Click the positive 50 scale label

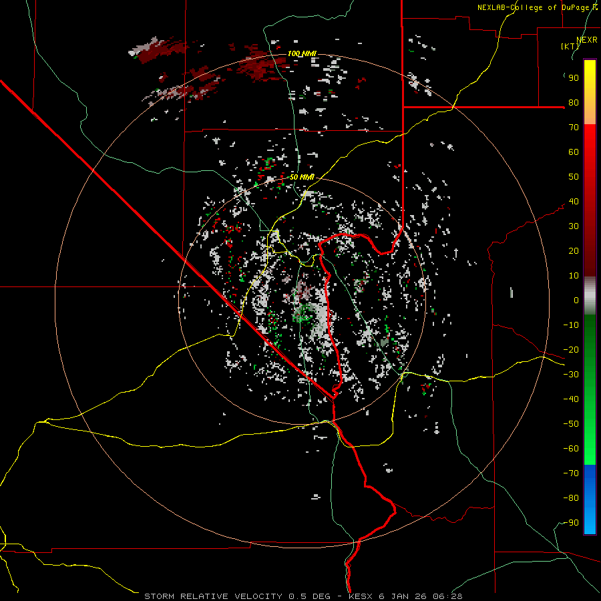pyautogui.click(x=574, y=177)
